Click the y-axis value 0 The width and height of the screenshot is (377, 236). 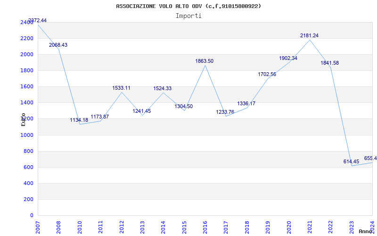click(x=32, y=216)
